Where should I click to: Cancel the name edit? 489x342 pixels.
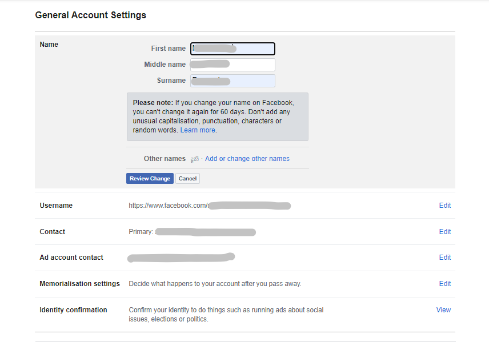187,178
